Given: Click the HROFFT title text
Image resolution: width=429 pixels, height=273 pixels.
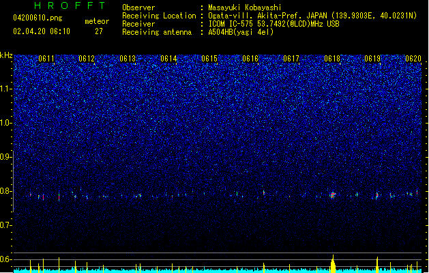Looking at the screenshot, I should click(70, 5).
